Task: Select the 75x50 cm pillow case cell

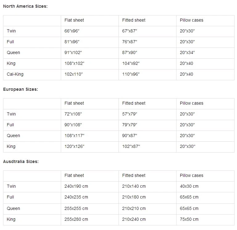Action: click(189, 219)
